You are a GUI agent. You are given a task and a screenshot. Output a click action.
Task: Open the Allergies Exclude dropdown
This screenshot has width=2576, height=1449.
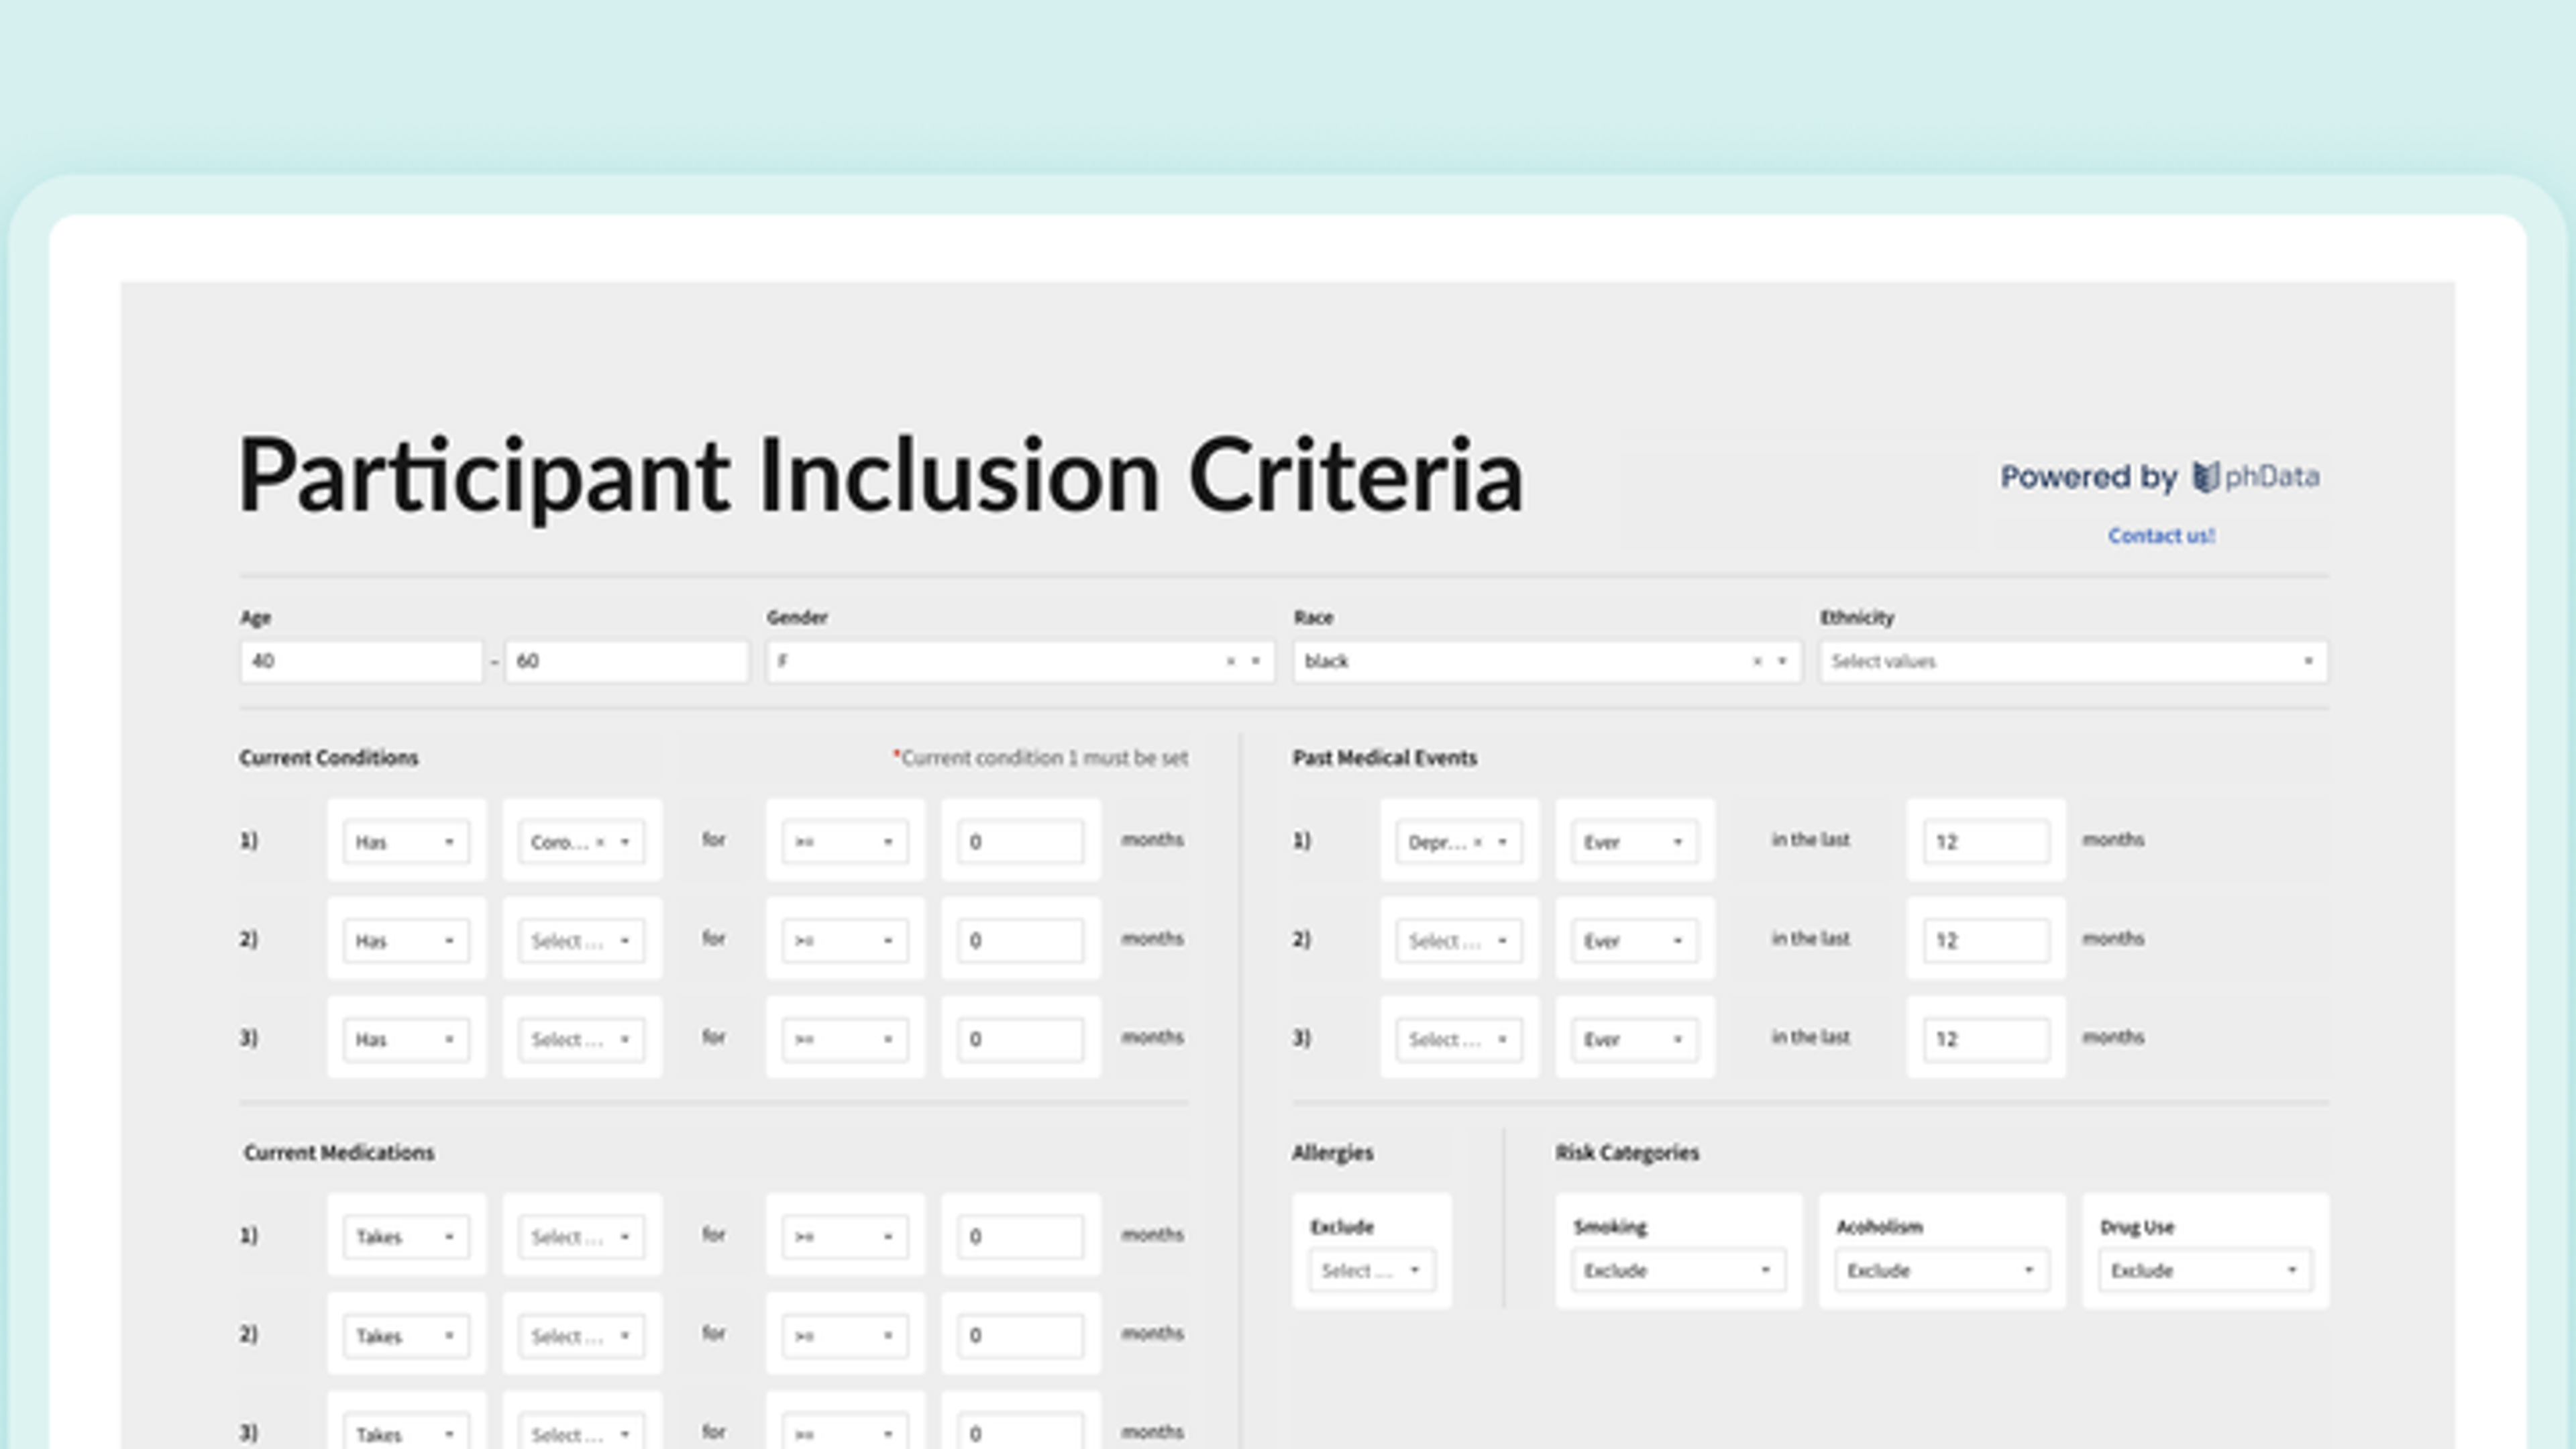tap(1371, 1270)
